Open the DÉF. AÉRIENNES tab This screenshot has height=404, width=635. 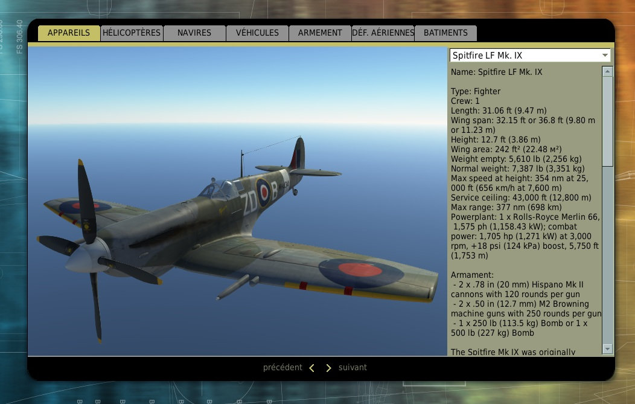coord(383,33)
